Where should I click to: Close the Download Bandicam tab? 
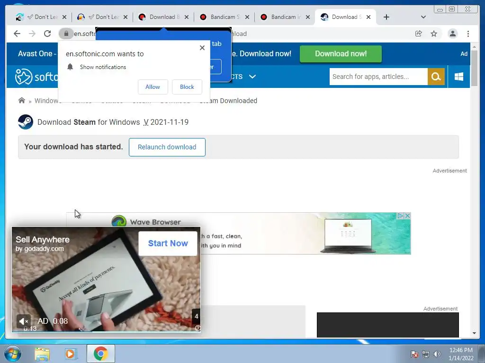tap(187, 17)
